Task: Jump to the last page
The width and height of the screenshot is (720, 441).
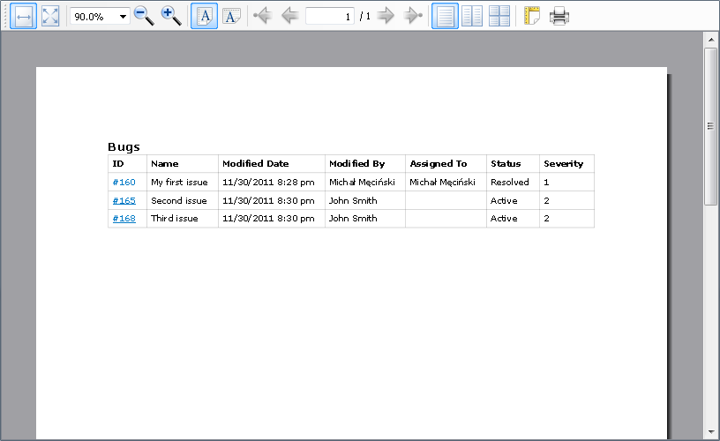Action: [x=413, y=16]
